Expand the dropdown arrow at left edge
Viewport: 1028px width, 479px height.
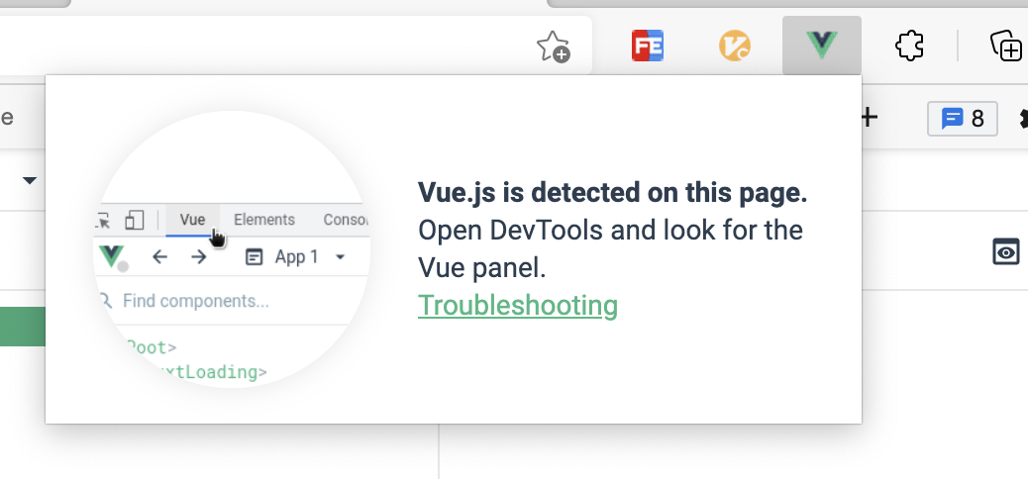point(30,180)
